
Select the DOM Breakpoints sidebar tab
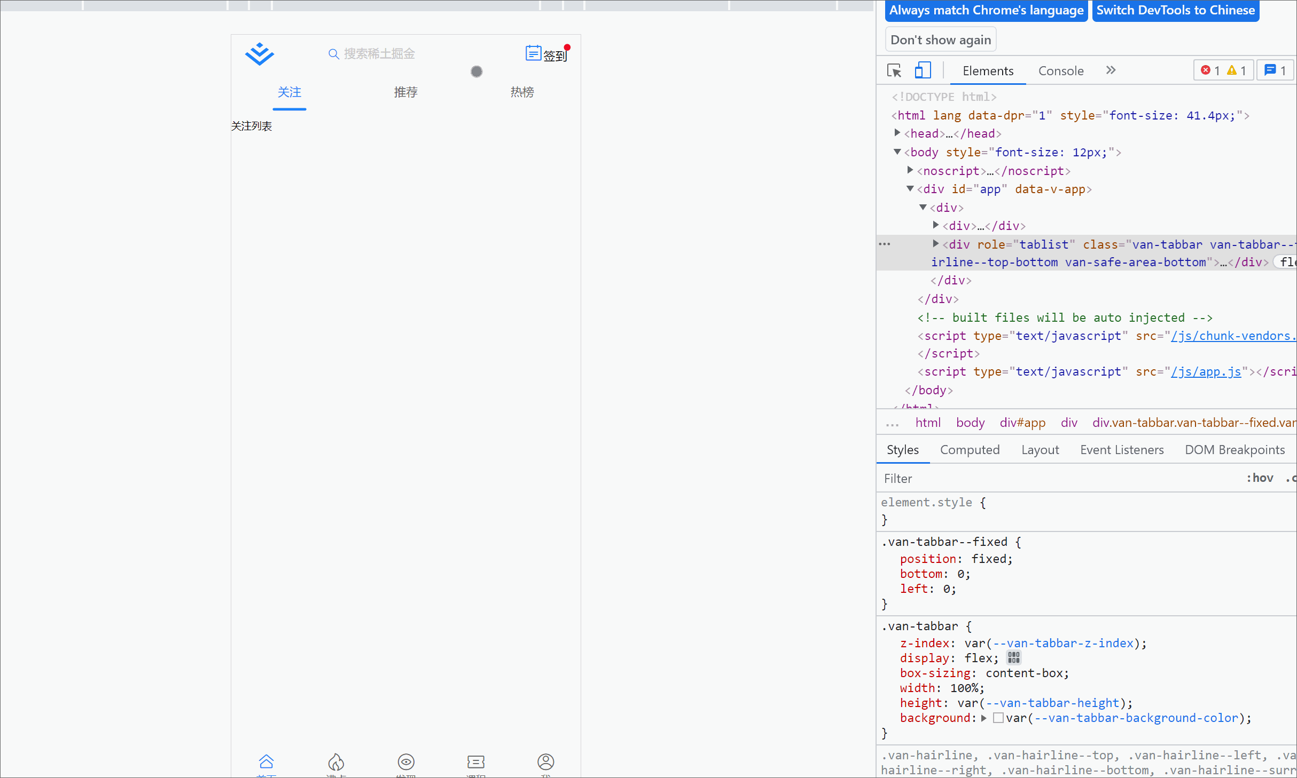tap(1235, 450)
